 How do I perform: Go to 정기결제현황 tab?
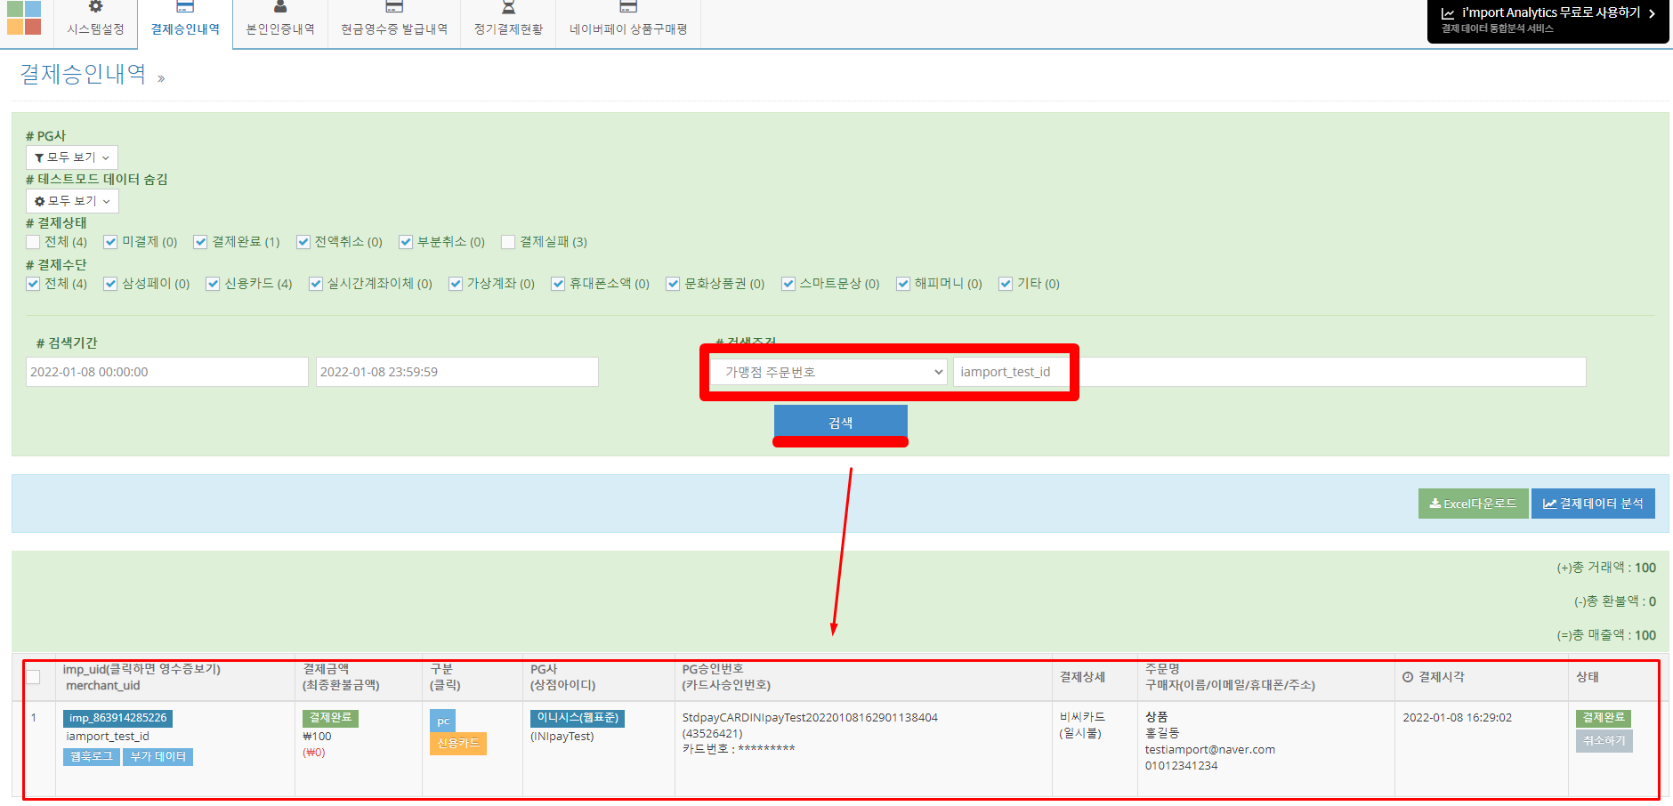pyautogui.click(x=508, y=24)
